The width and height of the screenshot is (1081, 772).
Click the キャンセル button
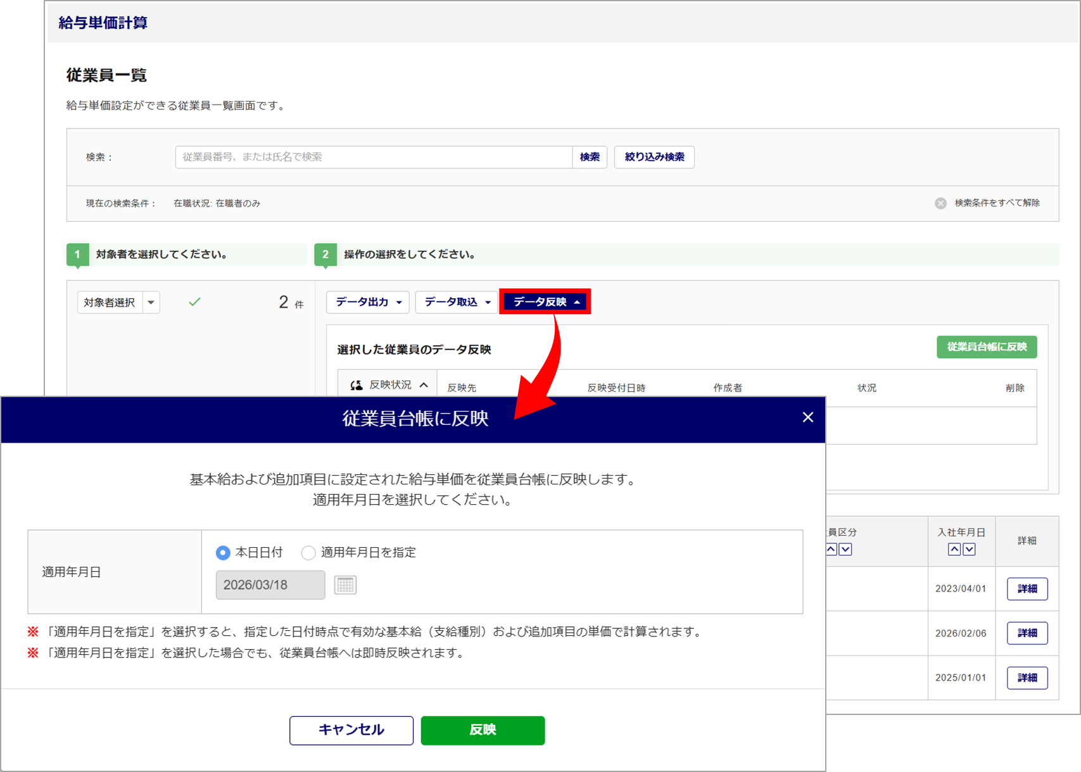pyautogui.click(x=351, y=730)
